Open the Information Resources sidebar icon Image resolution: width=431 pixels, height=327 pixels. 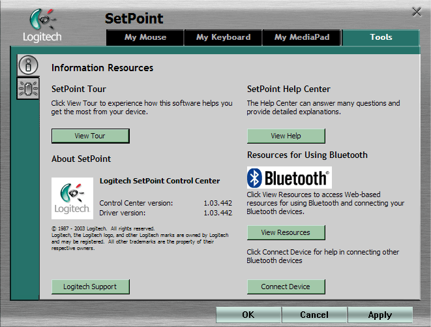28,65
